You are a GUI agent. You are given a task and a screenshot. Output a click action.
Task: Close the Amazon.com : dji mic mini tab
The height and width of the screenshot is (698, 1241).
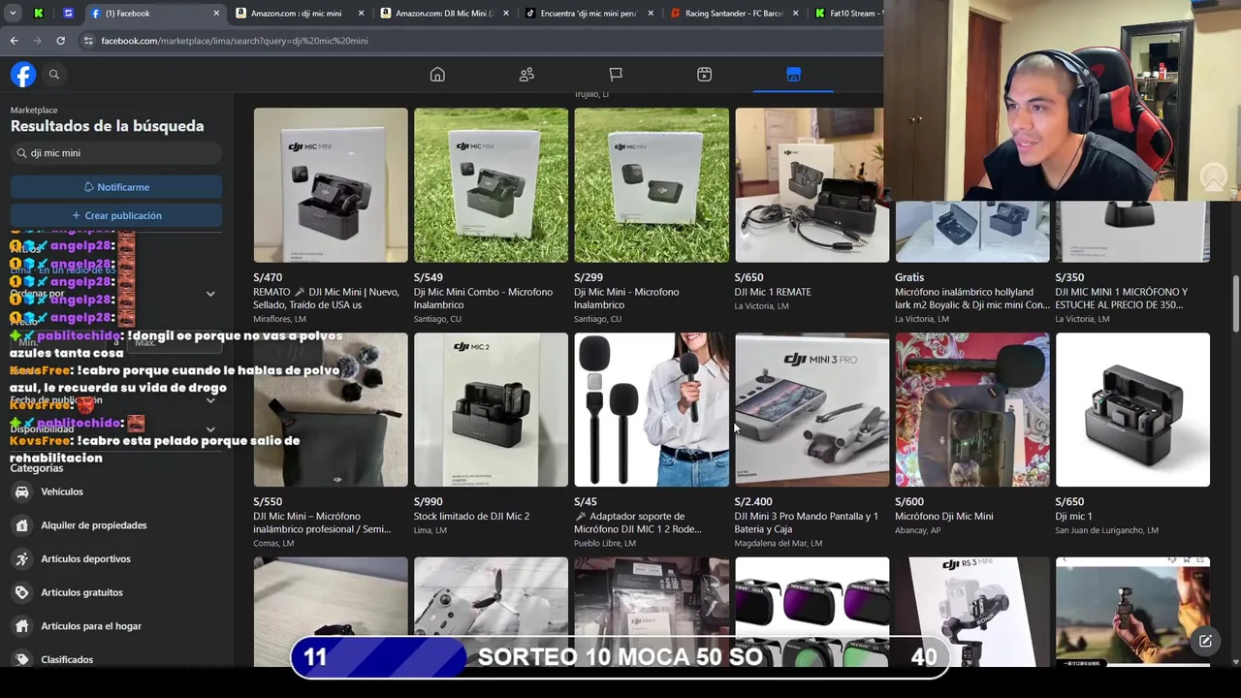[x=362, y=14]
